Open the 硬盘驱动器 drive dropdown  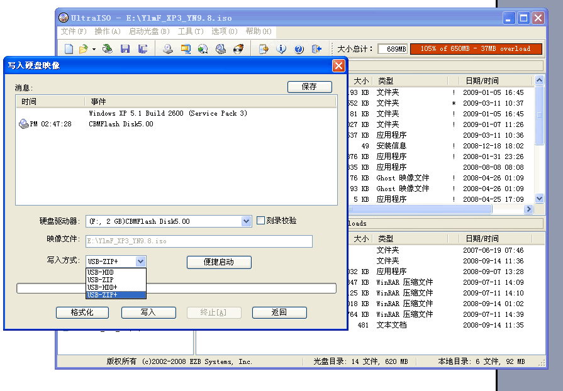pos(247,221)
